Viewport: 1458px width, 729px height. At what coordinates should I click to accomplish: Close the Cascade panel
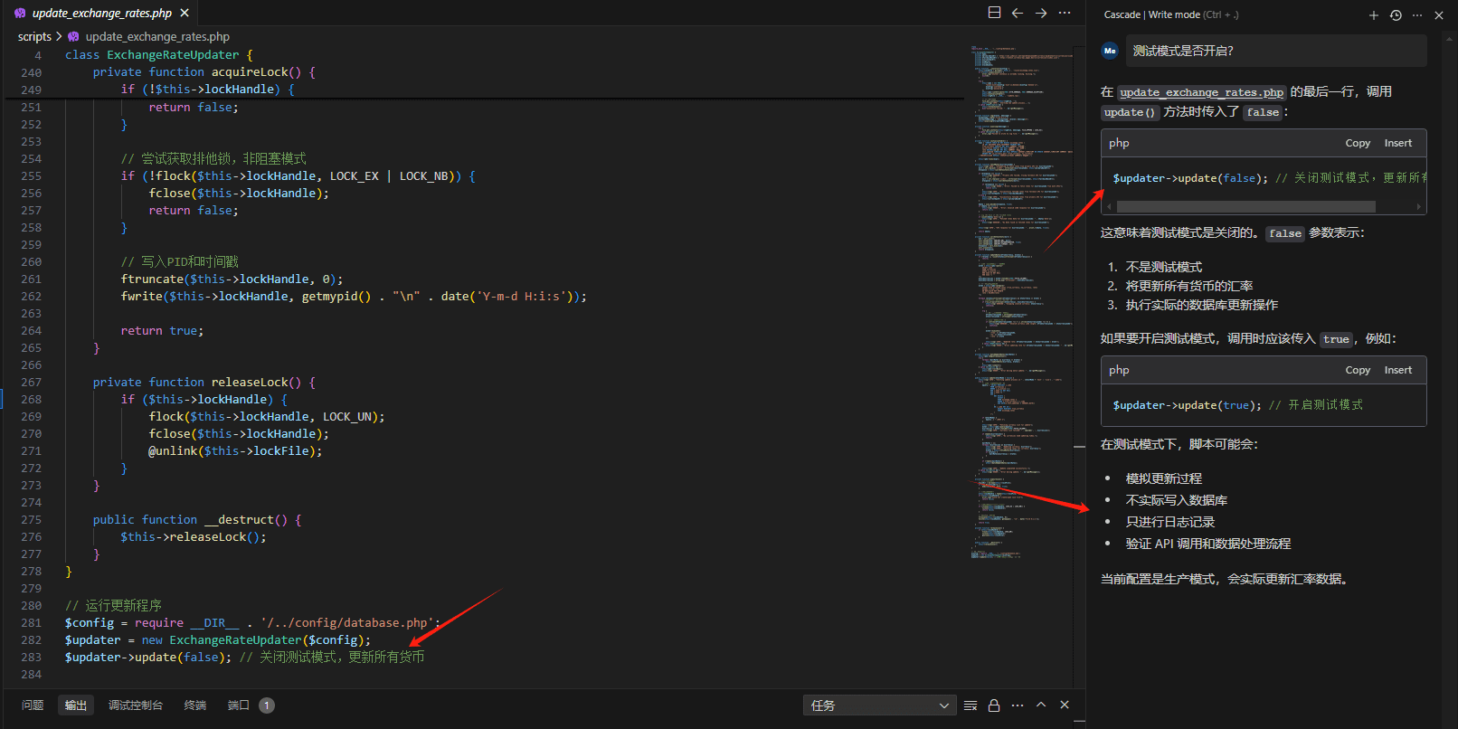coord(1439,15)
